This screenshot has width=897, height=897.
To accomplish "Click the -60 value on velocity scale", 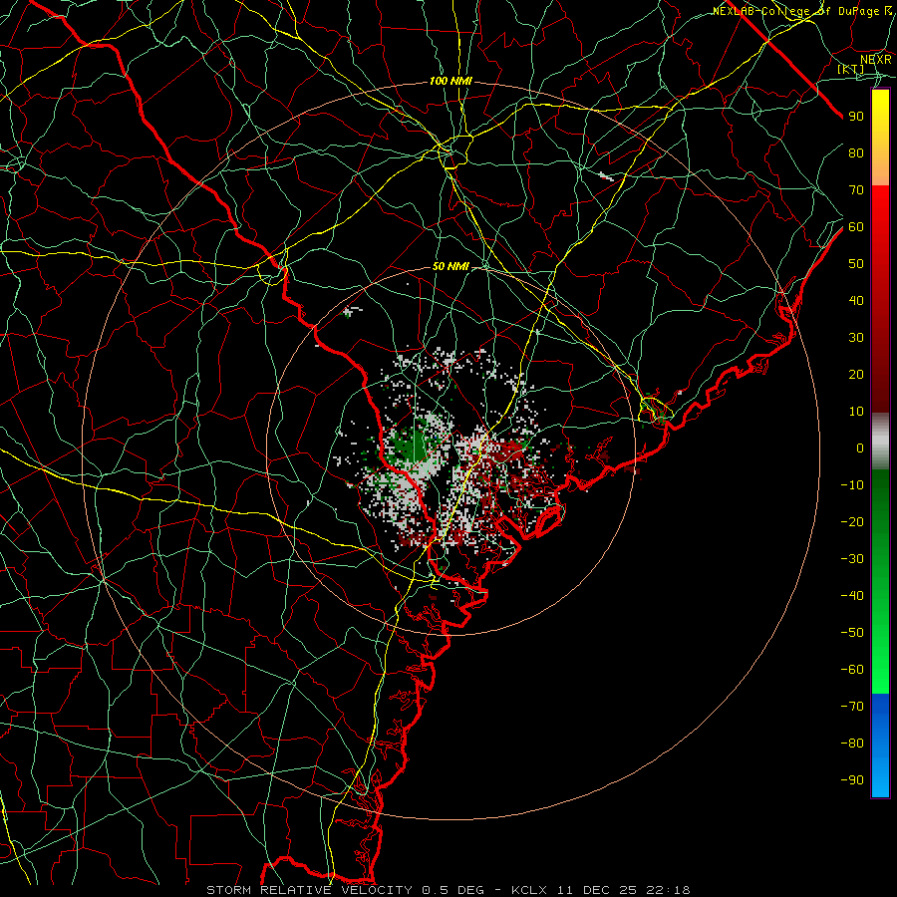I will [852, 670].
